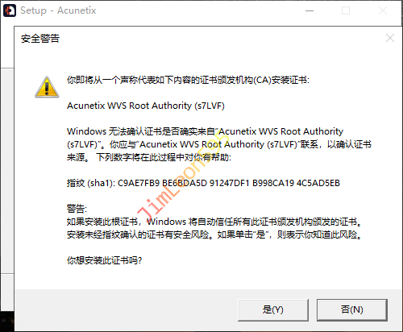Screen dimensions: 403x332
Task: Click the line starting with 来源。下列数字
Action: pos(149,157)
